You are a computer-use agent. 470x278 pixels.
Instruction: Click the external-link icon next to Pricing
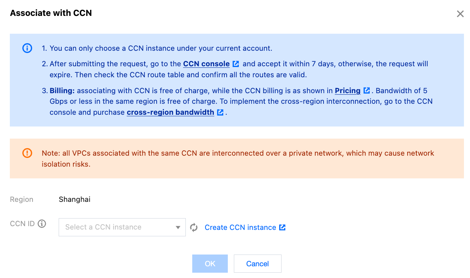pyautogui.click(x=367, y=91)
